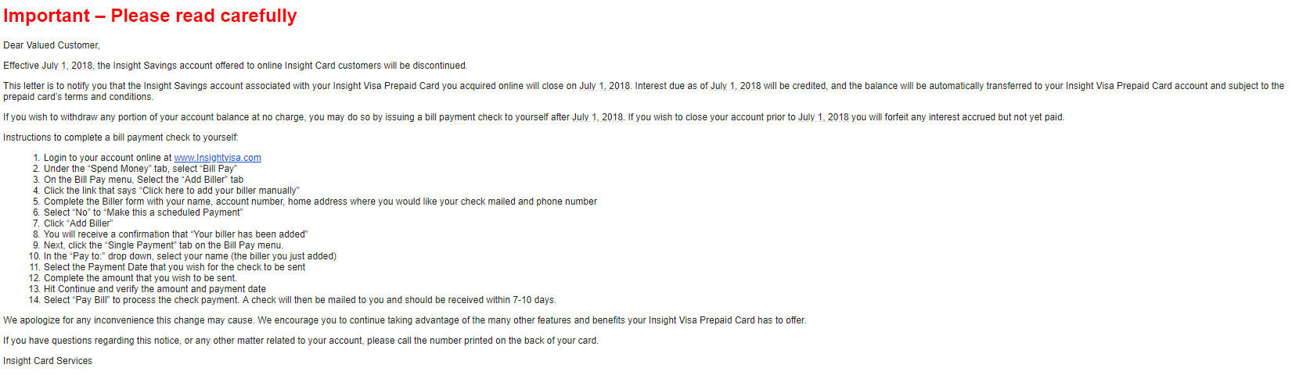Click the "Effective July 1, 2018" paragraph
The width and height of the screenshot is (1292, 375).
pyautogui.click(x=235, y=66)
